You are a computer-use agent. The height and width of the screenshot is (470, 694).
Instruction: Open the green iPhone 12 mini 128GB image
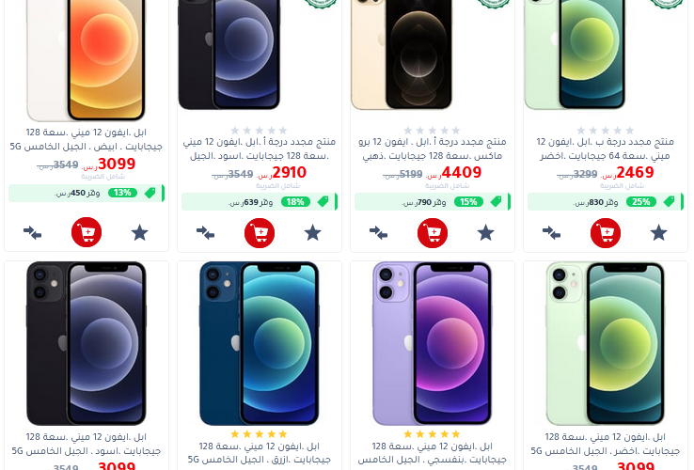(x=606, y=343)
